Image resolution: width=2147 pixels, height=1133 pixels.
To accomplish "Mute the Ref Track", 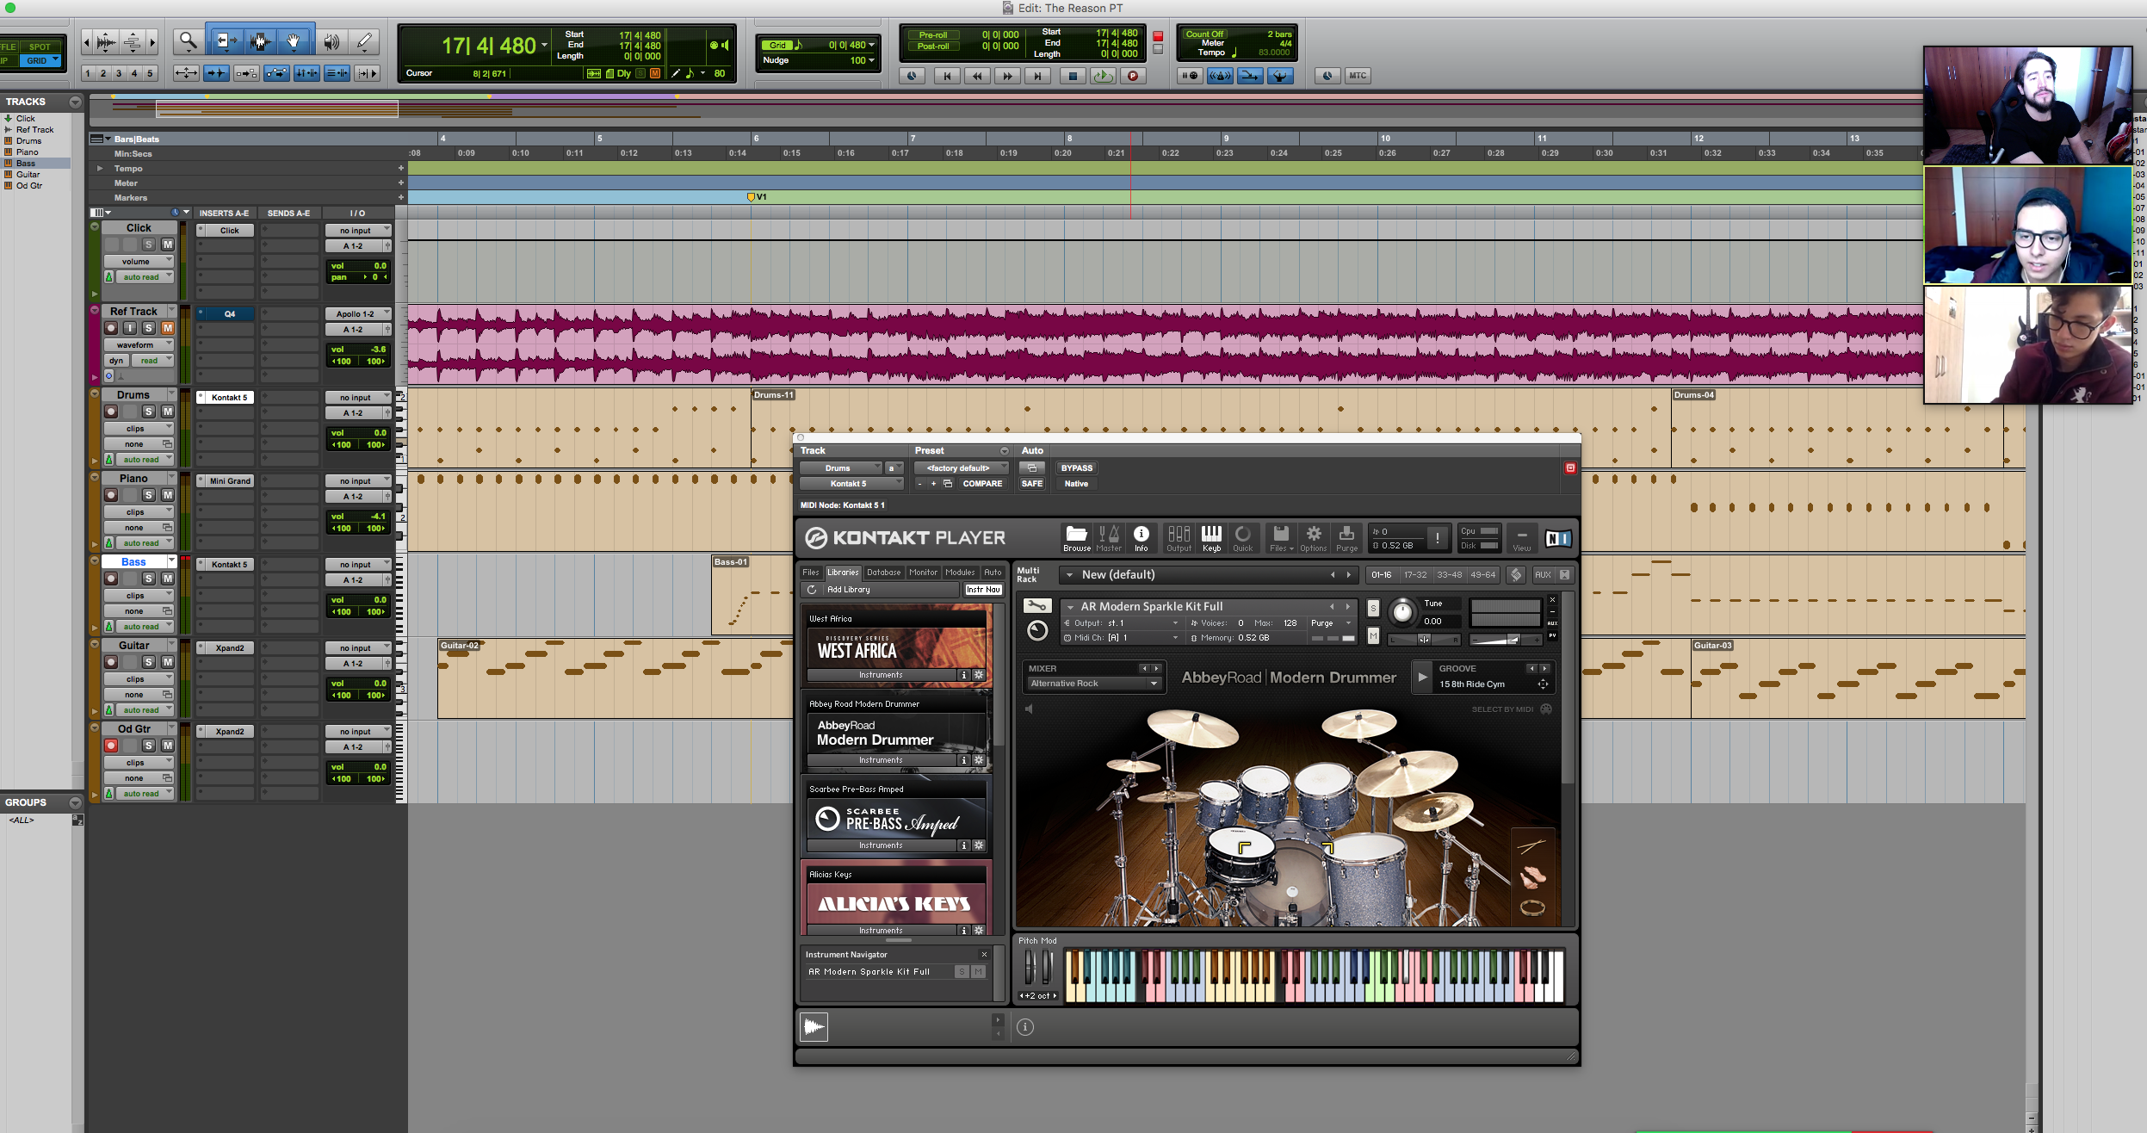I will point(168,328).
